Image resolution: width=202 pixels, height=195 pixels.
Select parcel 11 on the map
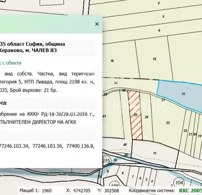[x=155, y=153]
